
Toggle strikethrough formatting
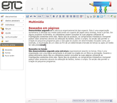(x=60, y=16)
